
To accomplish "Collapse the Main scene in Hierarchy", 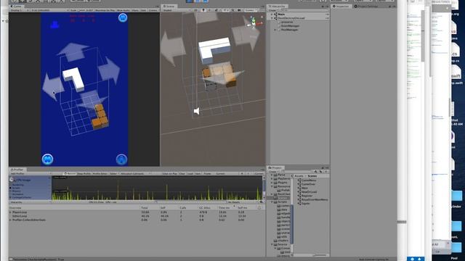I will (x=272, y=14).
